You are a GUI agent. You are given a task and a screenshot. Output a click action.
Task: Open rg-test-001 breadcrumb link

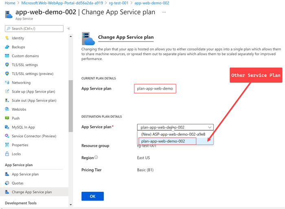pos(118,3)
